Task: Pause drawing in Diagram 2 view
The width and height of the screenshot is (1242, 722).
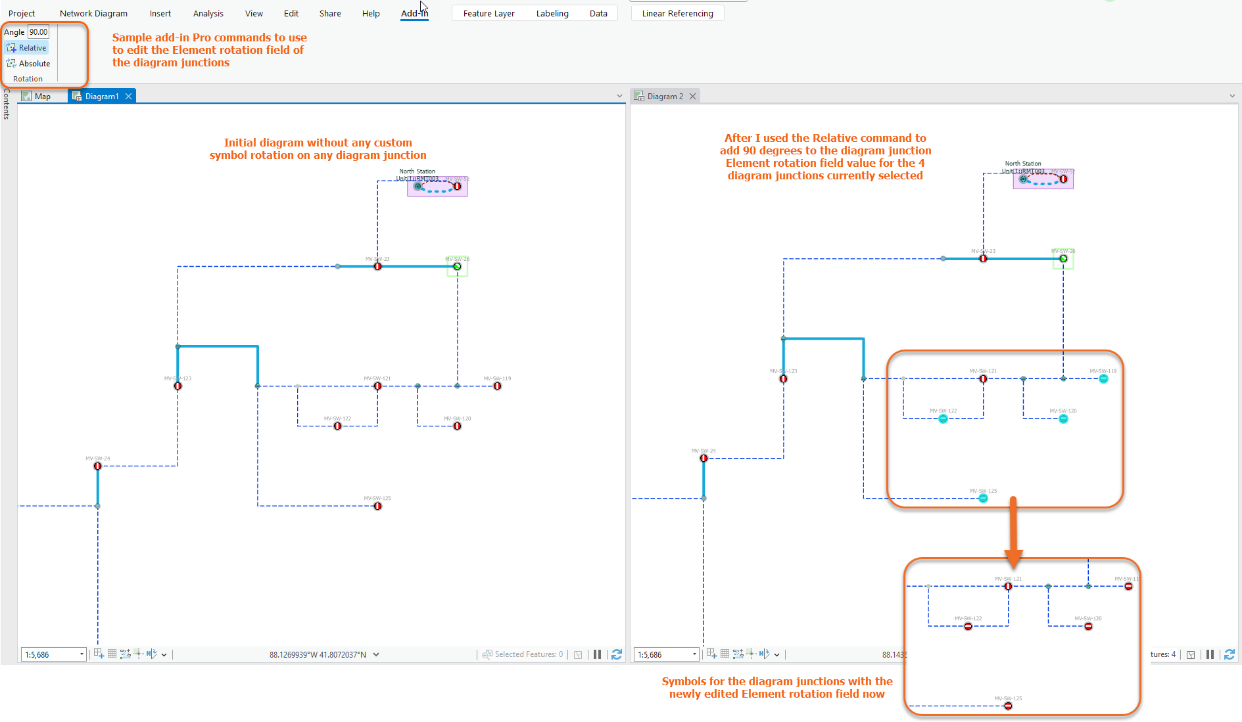Action: click(x=1210, y=654)
